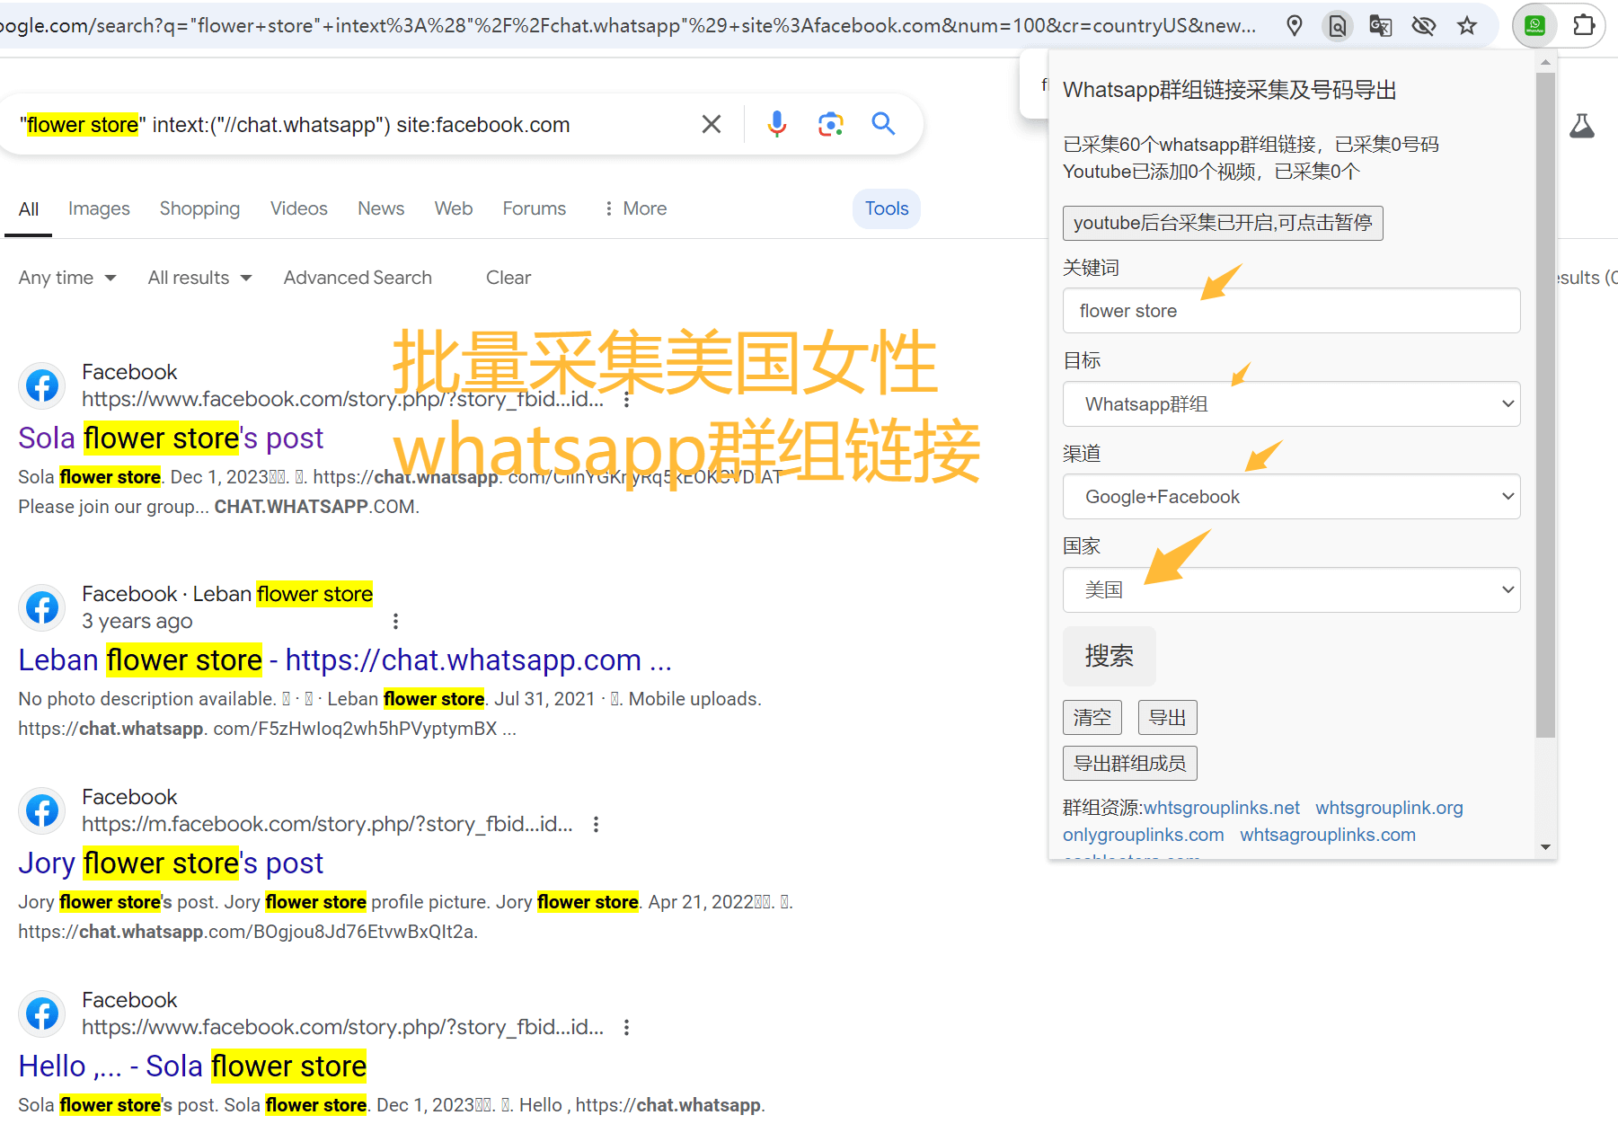
Task: Click the Facebook favicon of the Hello Sola flower store result
Action: 42,1013
